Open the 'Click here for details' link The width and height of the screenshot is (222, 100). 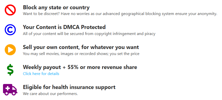(x=41, y=74)
